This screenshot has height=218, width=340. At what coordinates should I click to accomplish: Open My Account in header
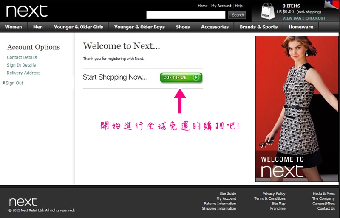(x=221, y=6)
